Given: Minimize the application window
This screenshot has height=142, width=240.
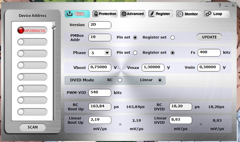Looking at the screenshot, I should click(x=227, y=5).
